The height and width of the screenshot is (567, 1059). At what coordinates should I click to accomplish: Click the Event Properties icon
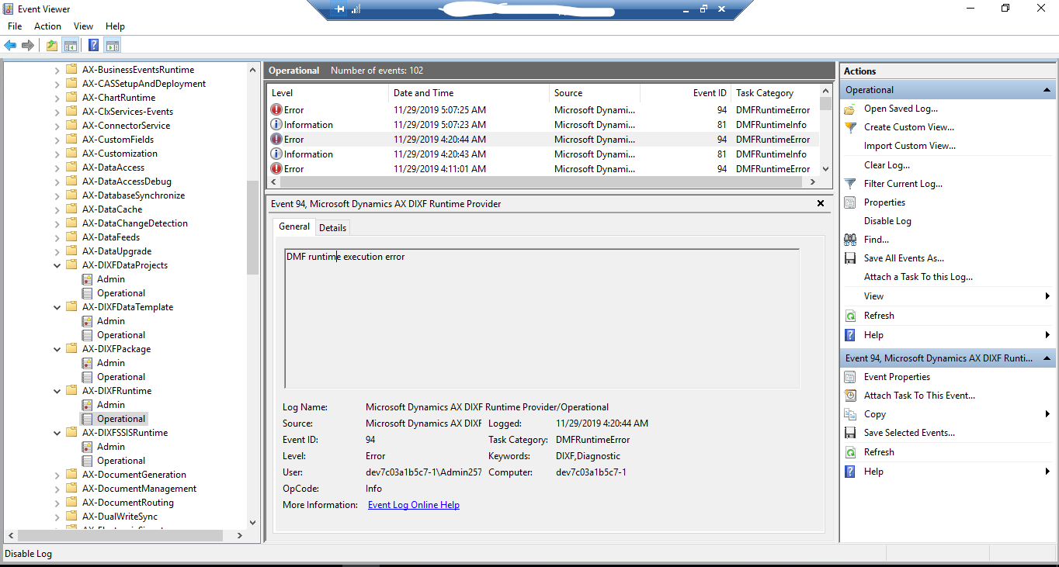point(850,377)
